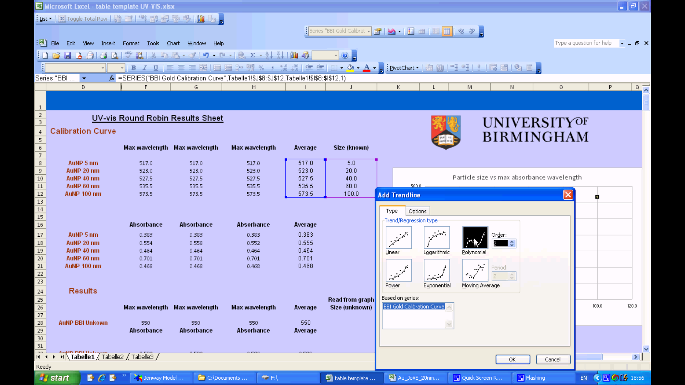Click Cancel in Add Trendline dialog
The image size is (685, 385).
pyautogui.click(x=553, y=359)
